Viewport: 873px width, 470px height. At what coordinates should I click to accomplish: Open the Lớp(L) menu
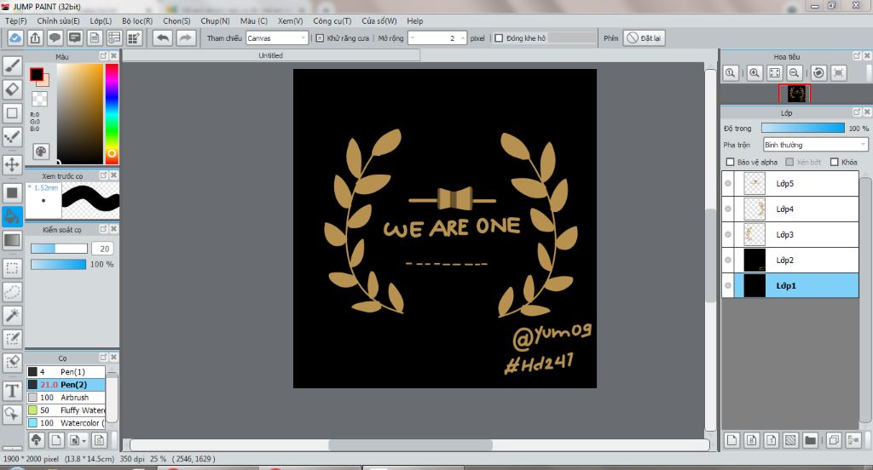101,20
